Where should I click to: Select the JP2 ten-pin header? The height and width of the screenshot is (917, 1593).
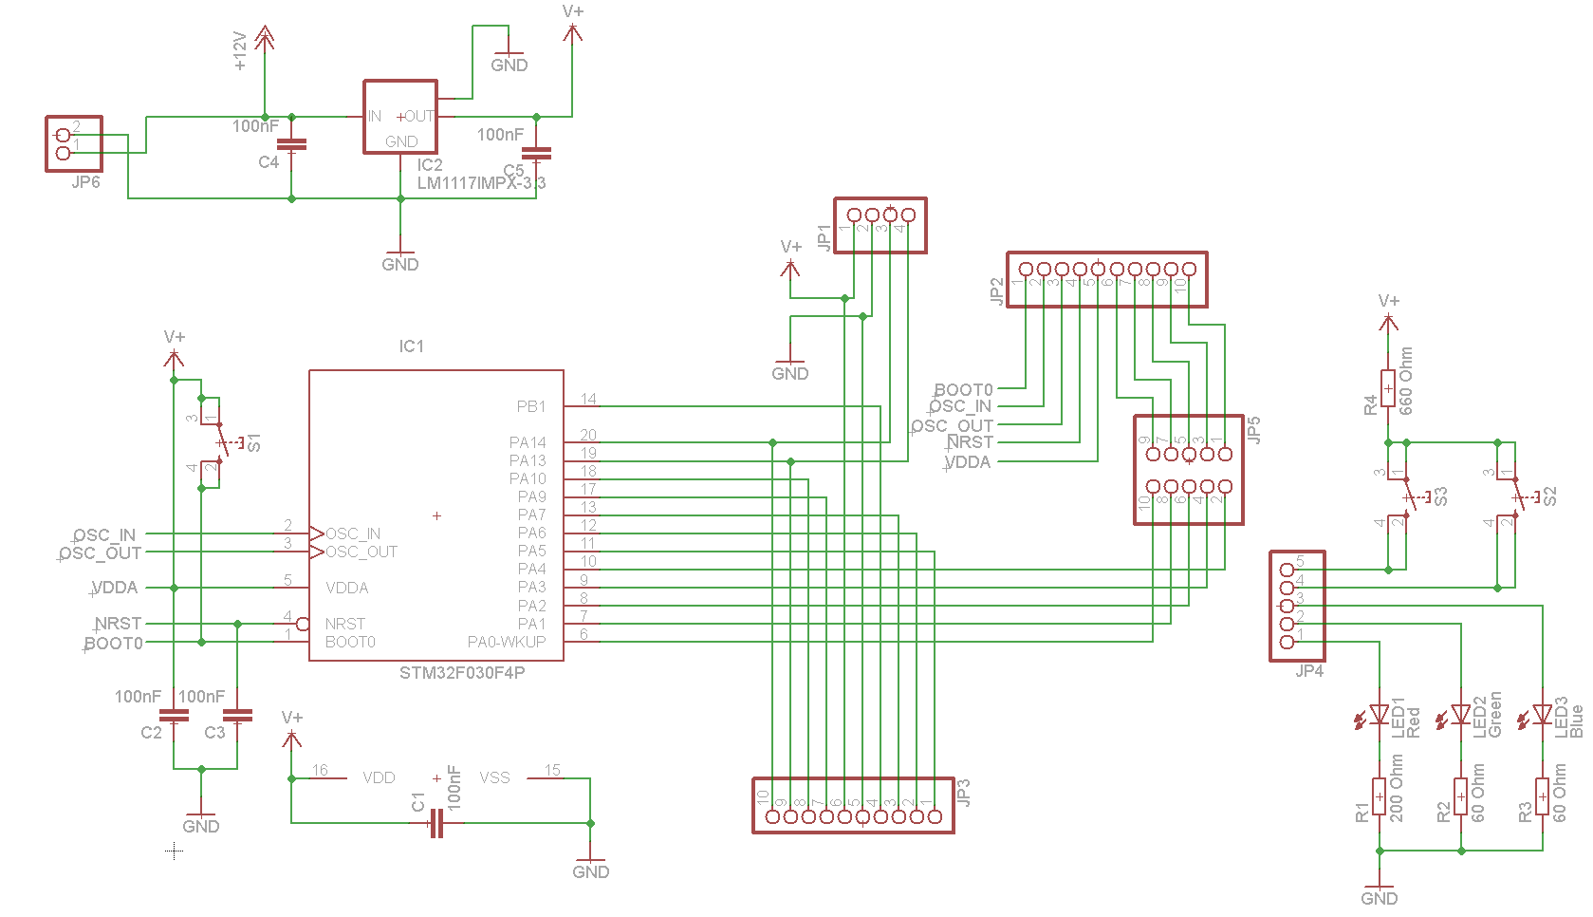[x=1106, y=279]
